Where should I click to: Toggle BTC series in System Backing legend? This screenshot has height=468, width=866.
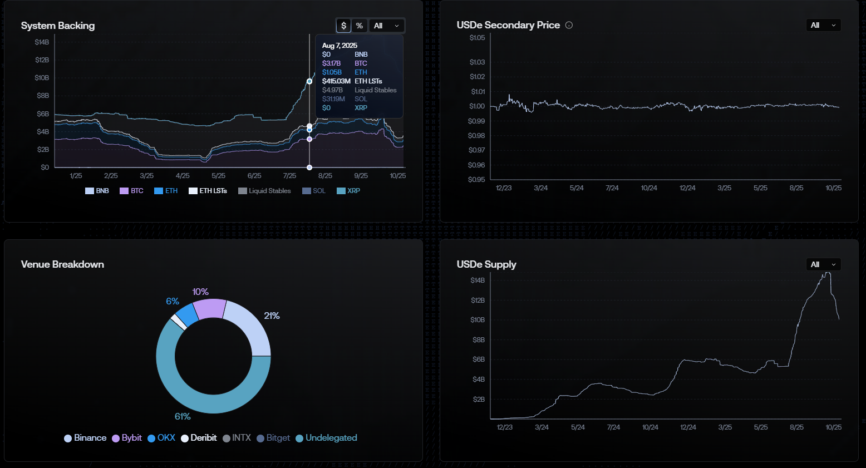coord(131,191)
